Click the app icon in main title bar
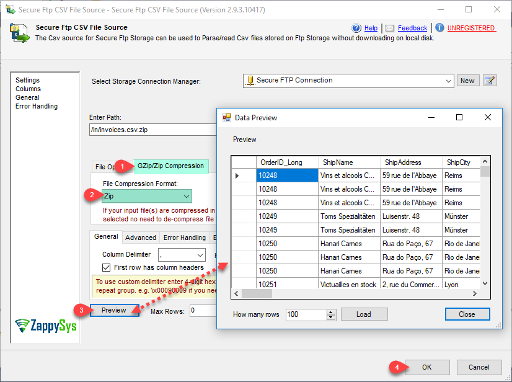This screenshot has width=512, height=382. (x=10, y=9)
